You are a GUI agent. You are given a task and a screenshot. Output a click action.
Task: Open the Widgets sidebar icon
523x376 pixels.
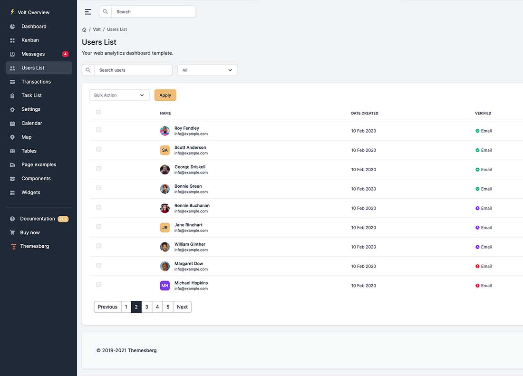12,192
